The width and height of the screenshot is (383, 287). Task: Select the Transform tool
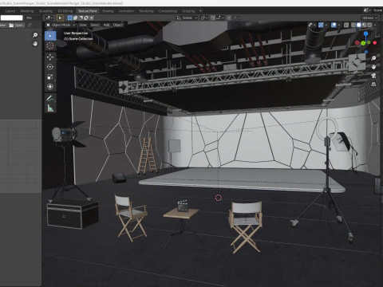click(x=50, y=87)
